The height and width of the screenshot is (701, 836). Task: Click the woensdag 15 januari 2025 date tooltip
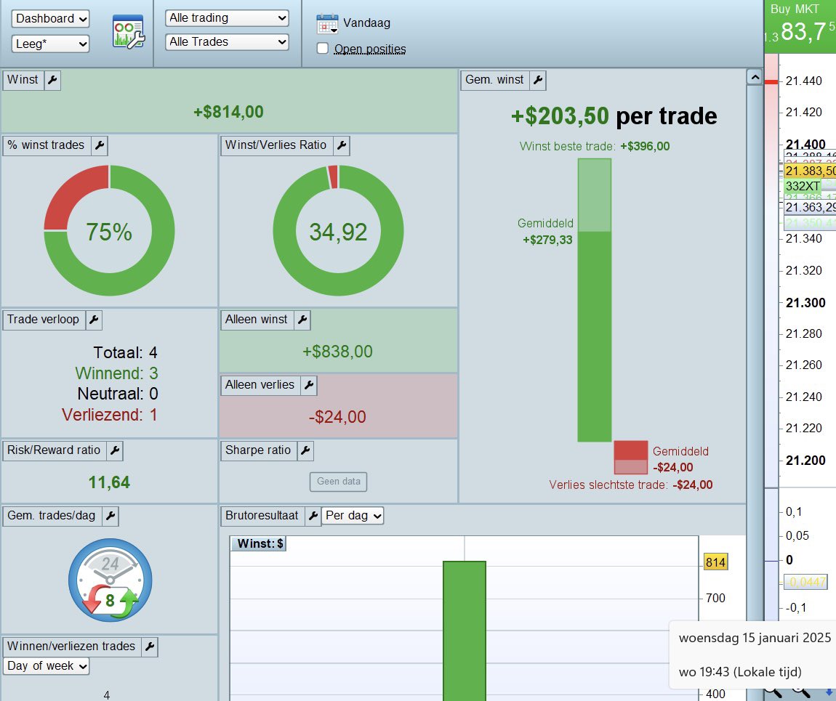tap(755, 638)
